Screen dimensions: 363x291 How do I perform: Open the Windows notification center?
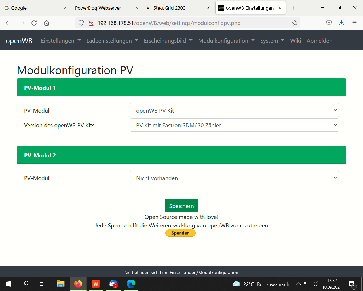(x=352, y=284)
